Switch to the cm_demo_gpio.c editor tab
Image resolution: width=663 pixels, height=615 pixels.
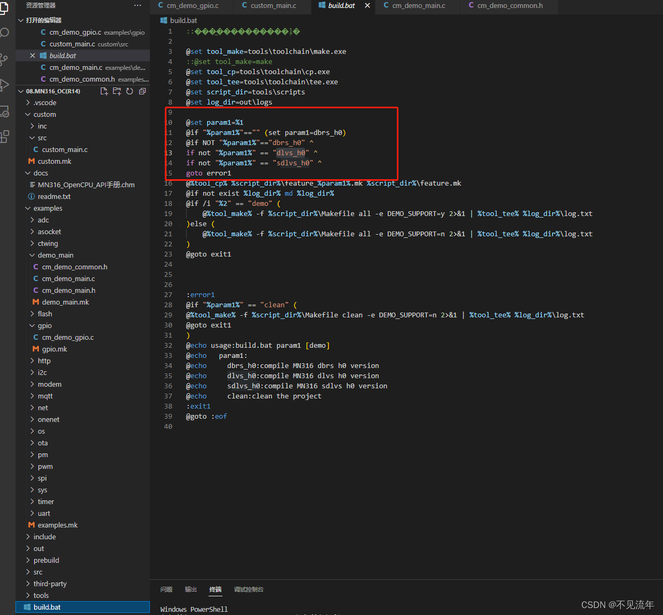click(192, 6)
